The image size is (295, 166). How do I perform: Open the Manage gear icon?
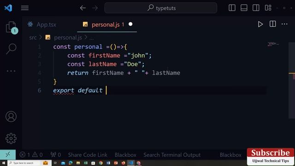point(11,138)
